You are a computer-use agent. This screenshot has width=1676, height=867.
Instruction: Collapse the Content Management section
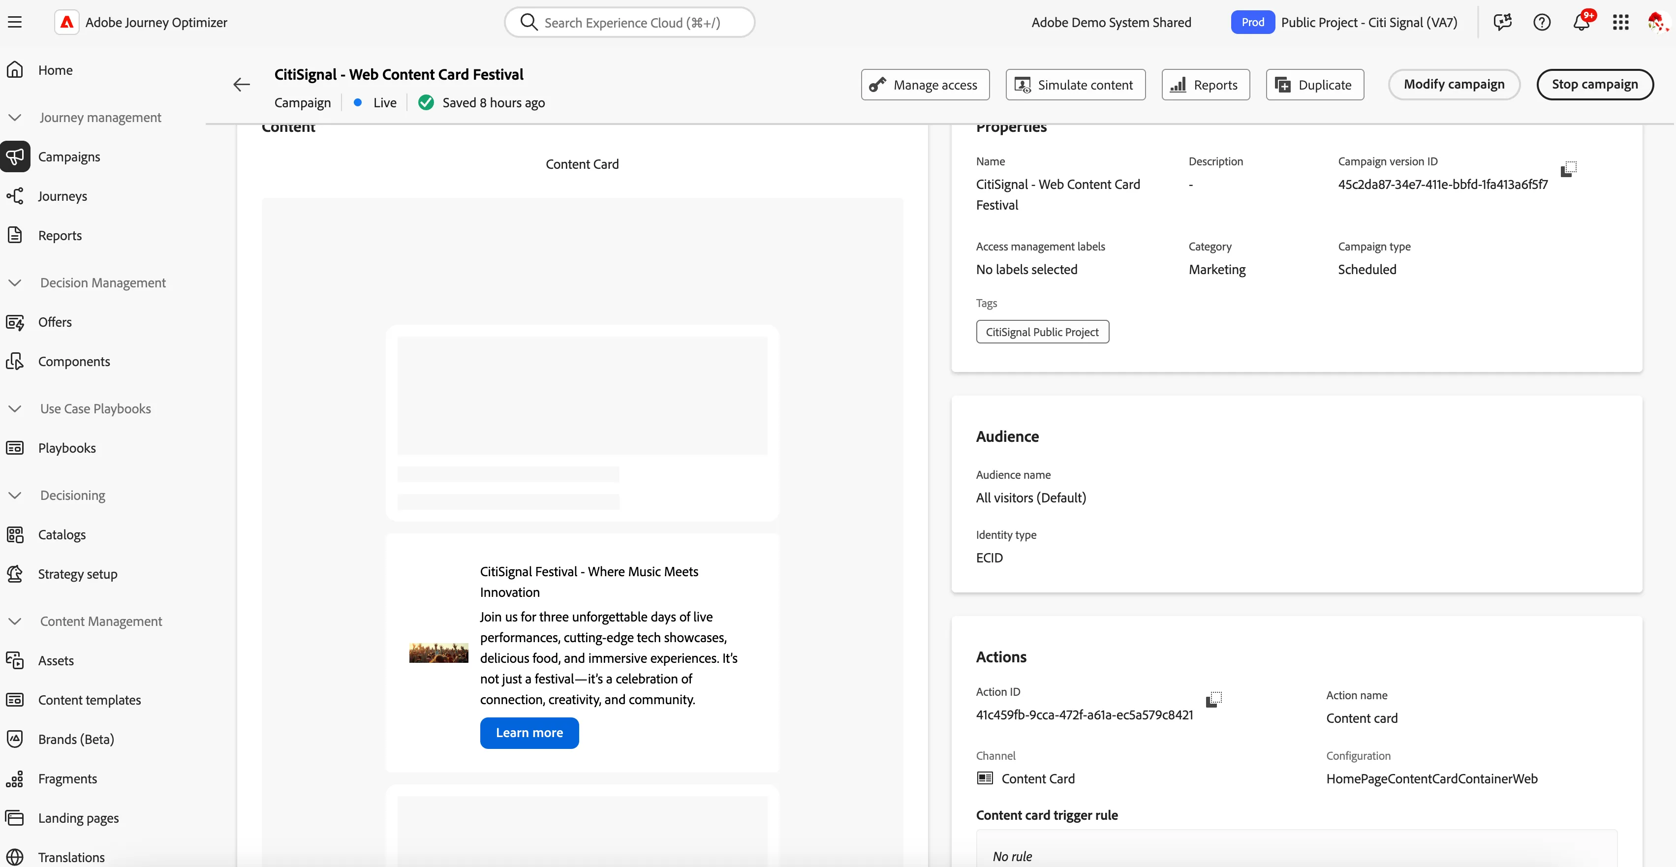point(15,621)
